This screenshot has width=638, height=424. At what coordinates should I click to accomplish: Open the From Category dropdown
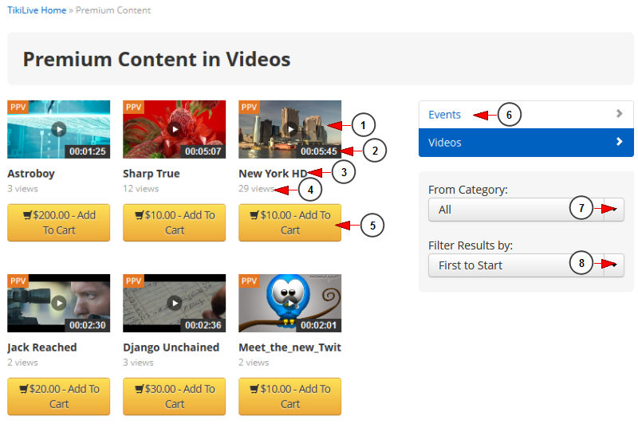tap(526, 210)
